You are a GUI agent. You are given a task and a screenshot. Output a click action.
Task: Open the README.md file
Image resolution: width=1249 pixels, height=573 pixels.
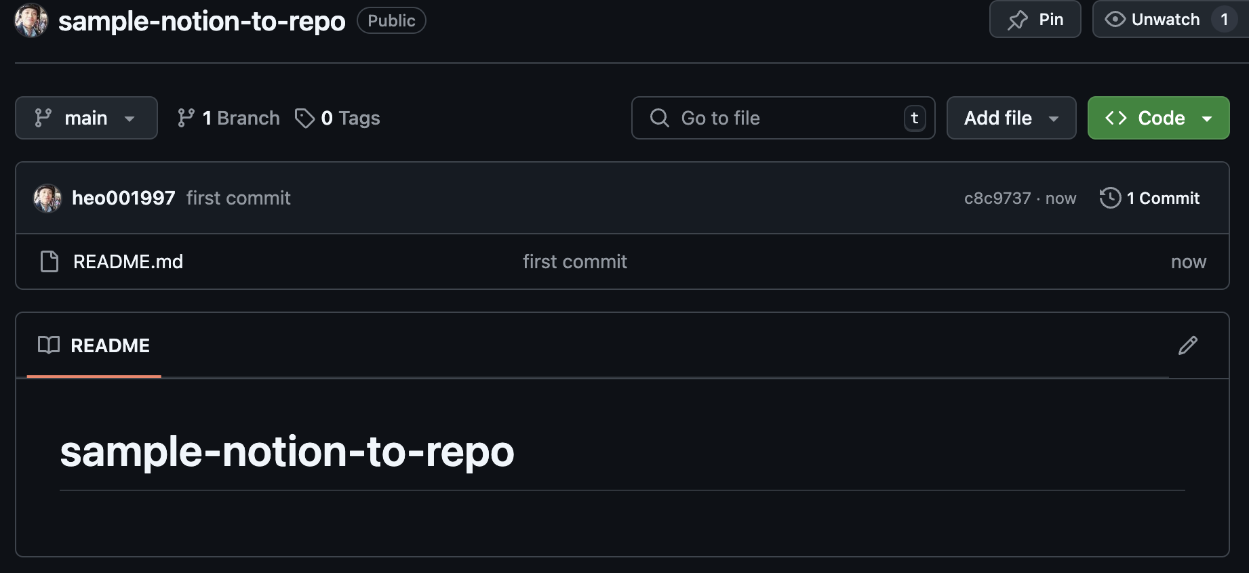click(128, 261)
